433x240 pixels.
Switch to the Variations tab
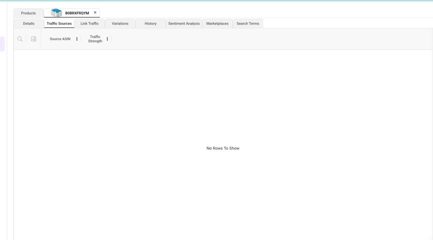[120, 24]
